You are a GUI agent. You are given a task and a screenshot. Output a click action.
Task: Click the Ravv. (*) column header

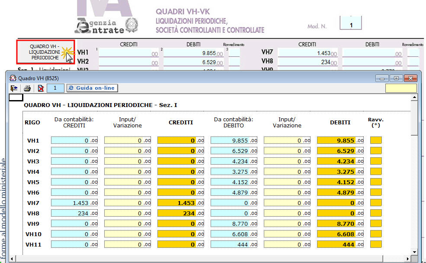point(376,122)
